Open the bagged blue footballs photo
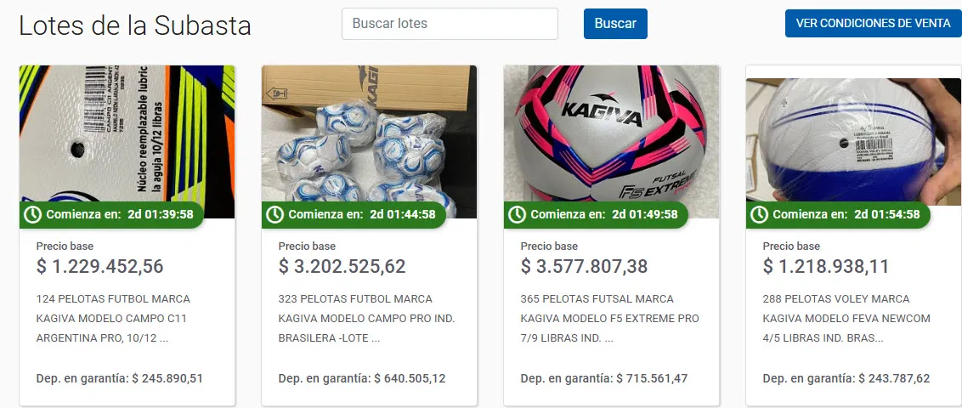Viewport: 962px width, 408px height. coord(370,142)
